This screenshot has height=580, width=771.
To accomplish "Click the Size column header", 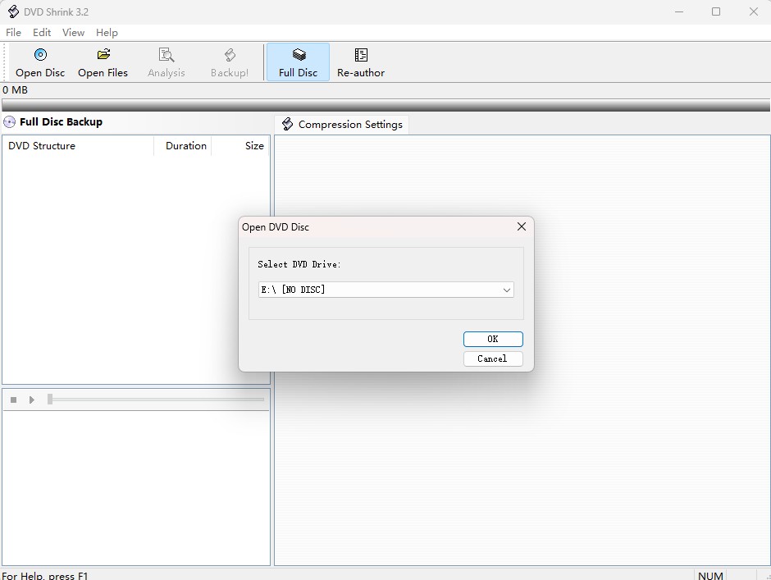I will click(254, 145).
